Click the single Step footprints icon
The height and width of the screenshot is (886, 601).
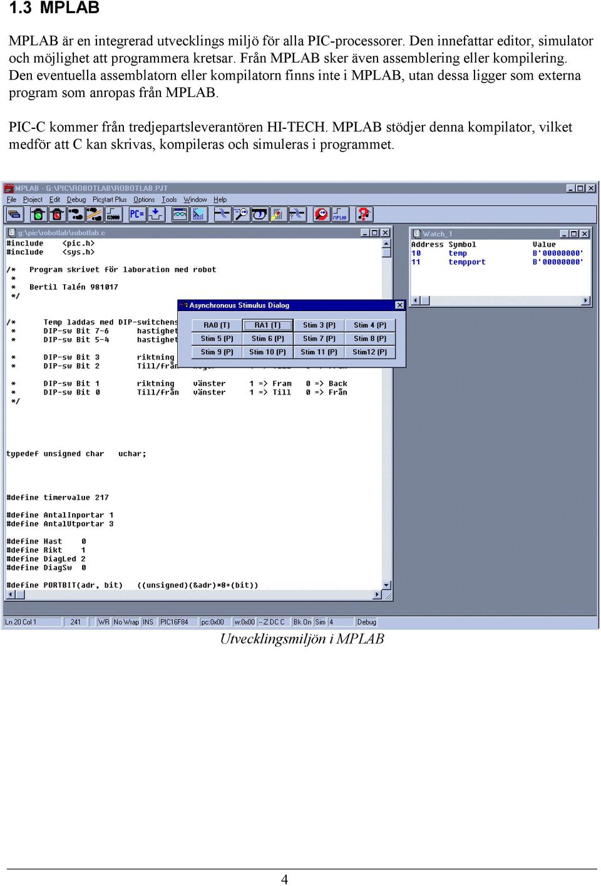[x=76, y=215]
